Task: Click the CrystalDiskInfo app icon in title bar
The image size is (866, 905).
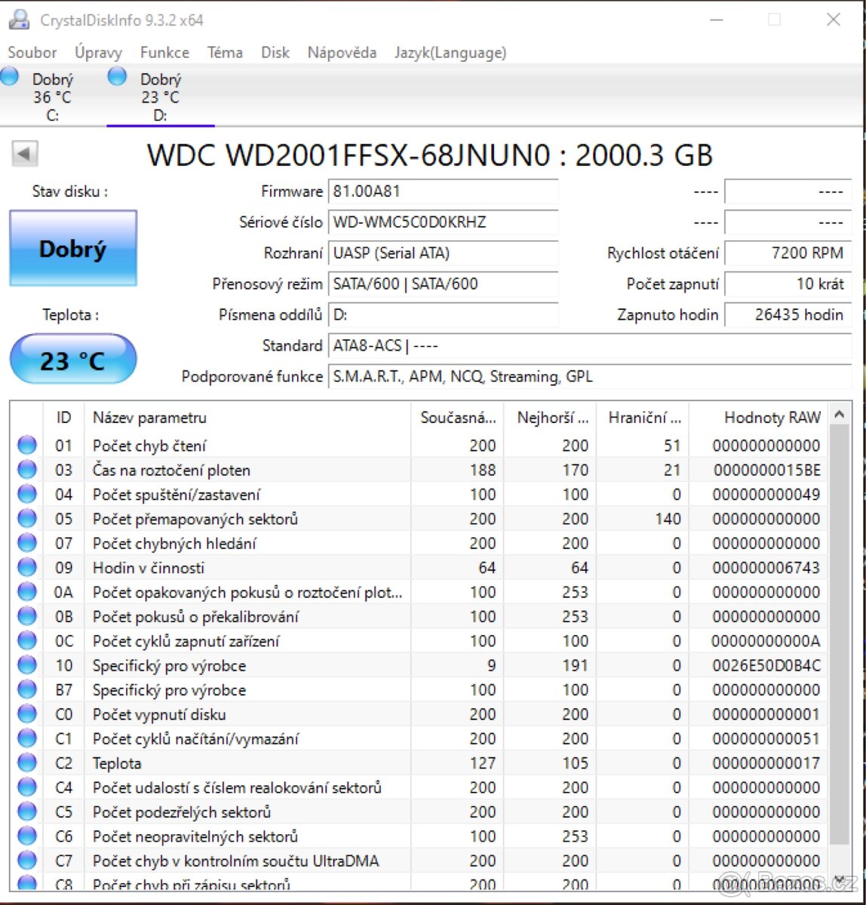Action: pyautogui.click(x=19, y=20)
